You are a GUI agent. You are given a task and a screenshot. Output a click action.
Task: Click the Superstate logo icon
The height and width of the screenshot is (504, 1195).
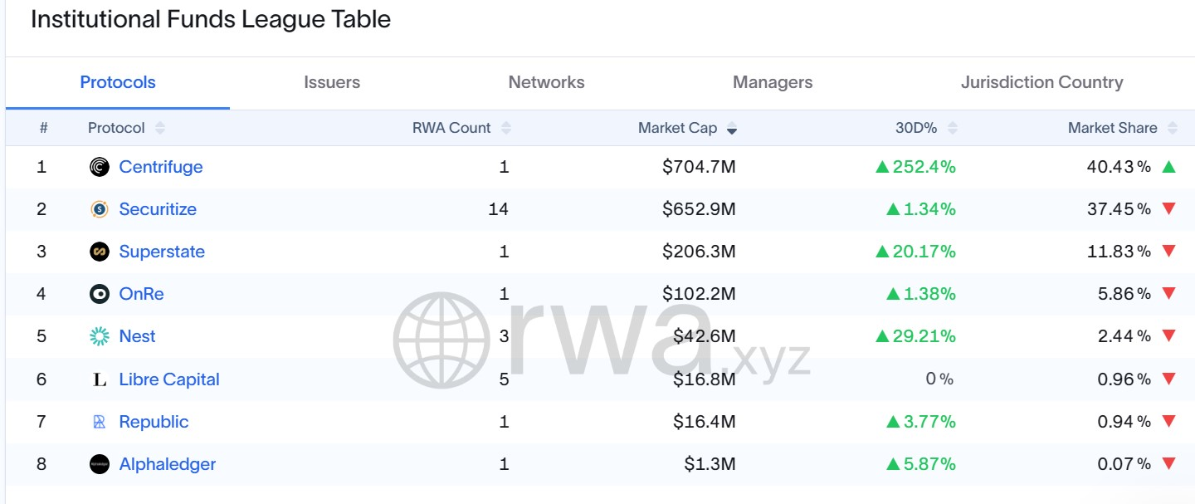coord(100,252)
